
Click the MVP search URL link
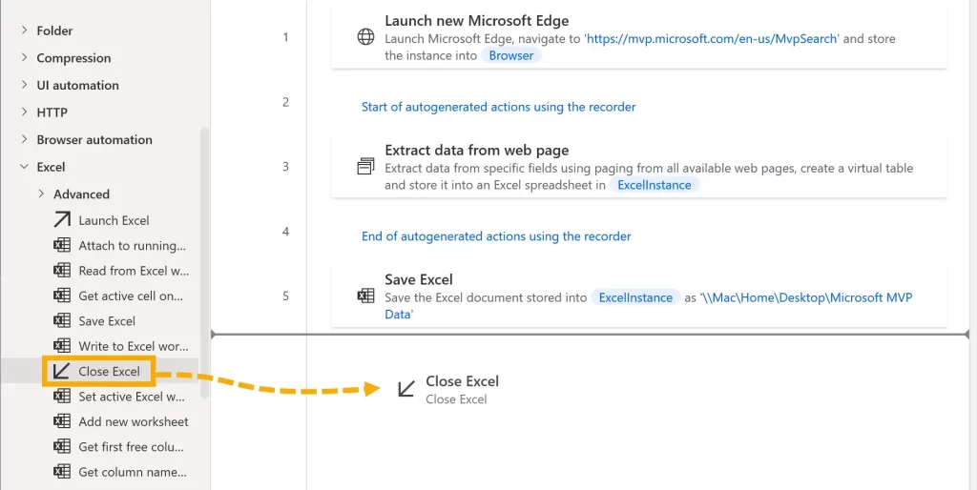[x=712, y=39]
